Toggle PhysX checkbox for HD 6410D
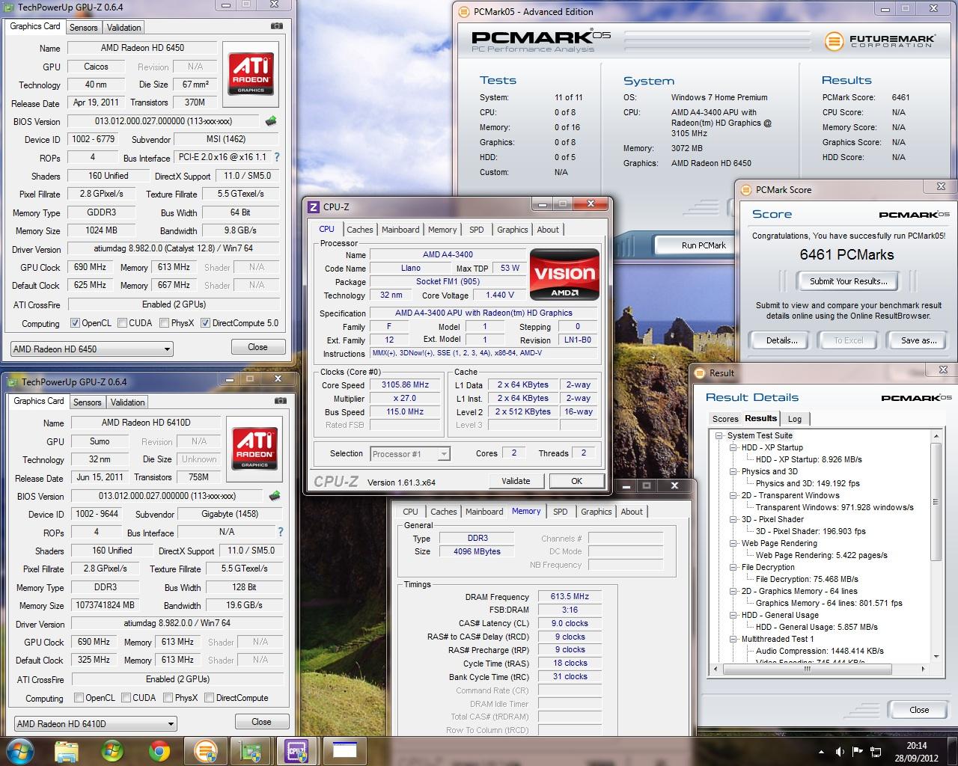The width and height of the screenshot is (958, 766). coord(168,698)
